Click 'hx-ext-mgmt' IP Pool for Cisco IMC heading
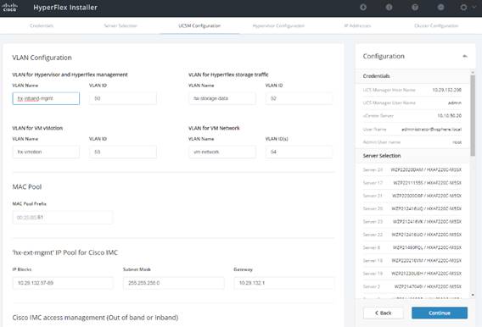This screenshot has height=327, width=482. [64, 252]
